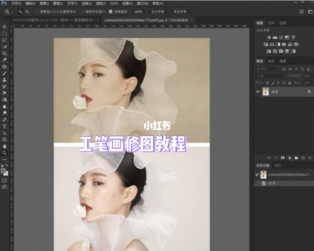Image resolution: width=314 pixels, height=251 pixels.
Task: Add a Color Balance adjustment
Action: click(x=272, y=45)
